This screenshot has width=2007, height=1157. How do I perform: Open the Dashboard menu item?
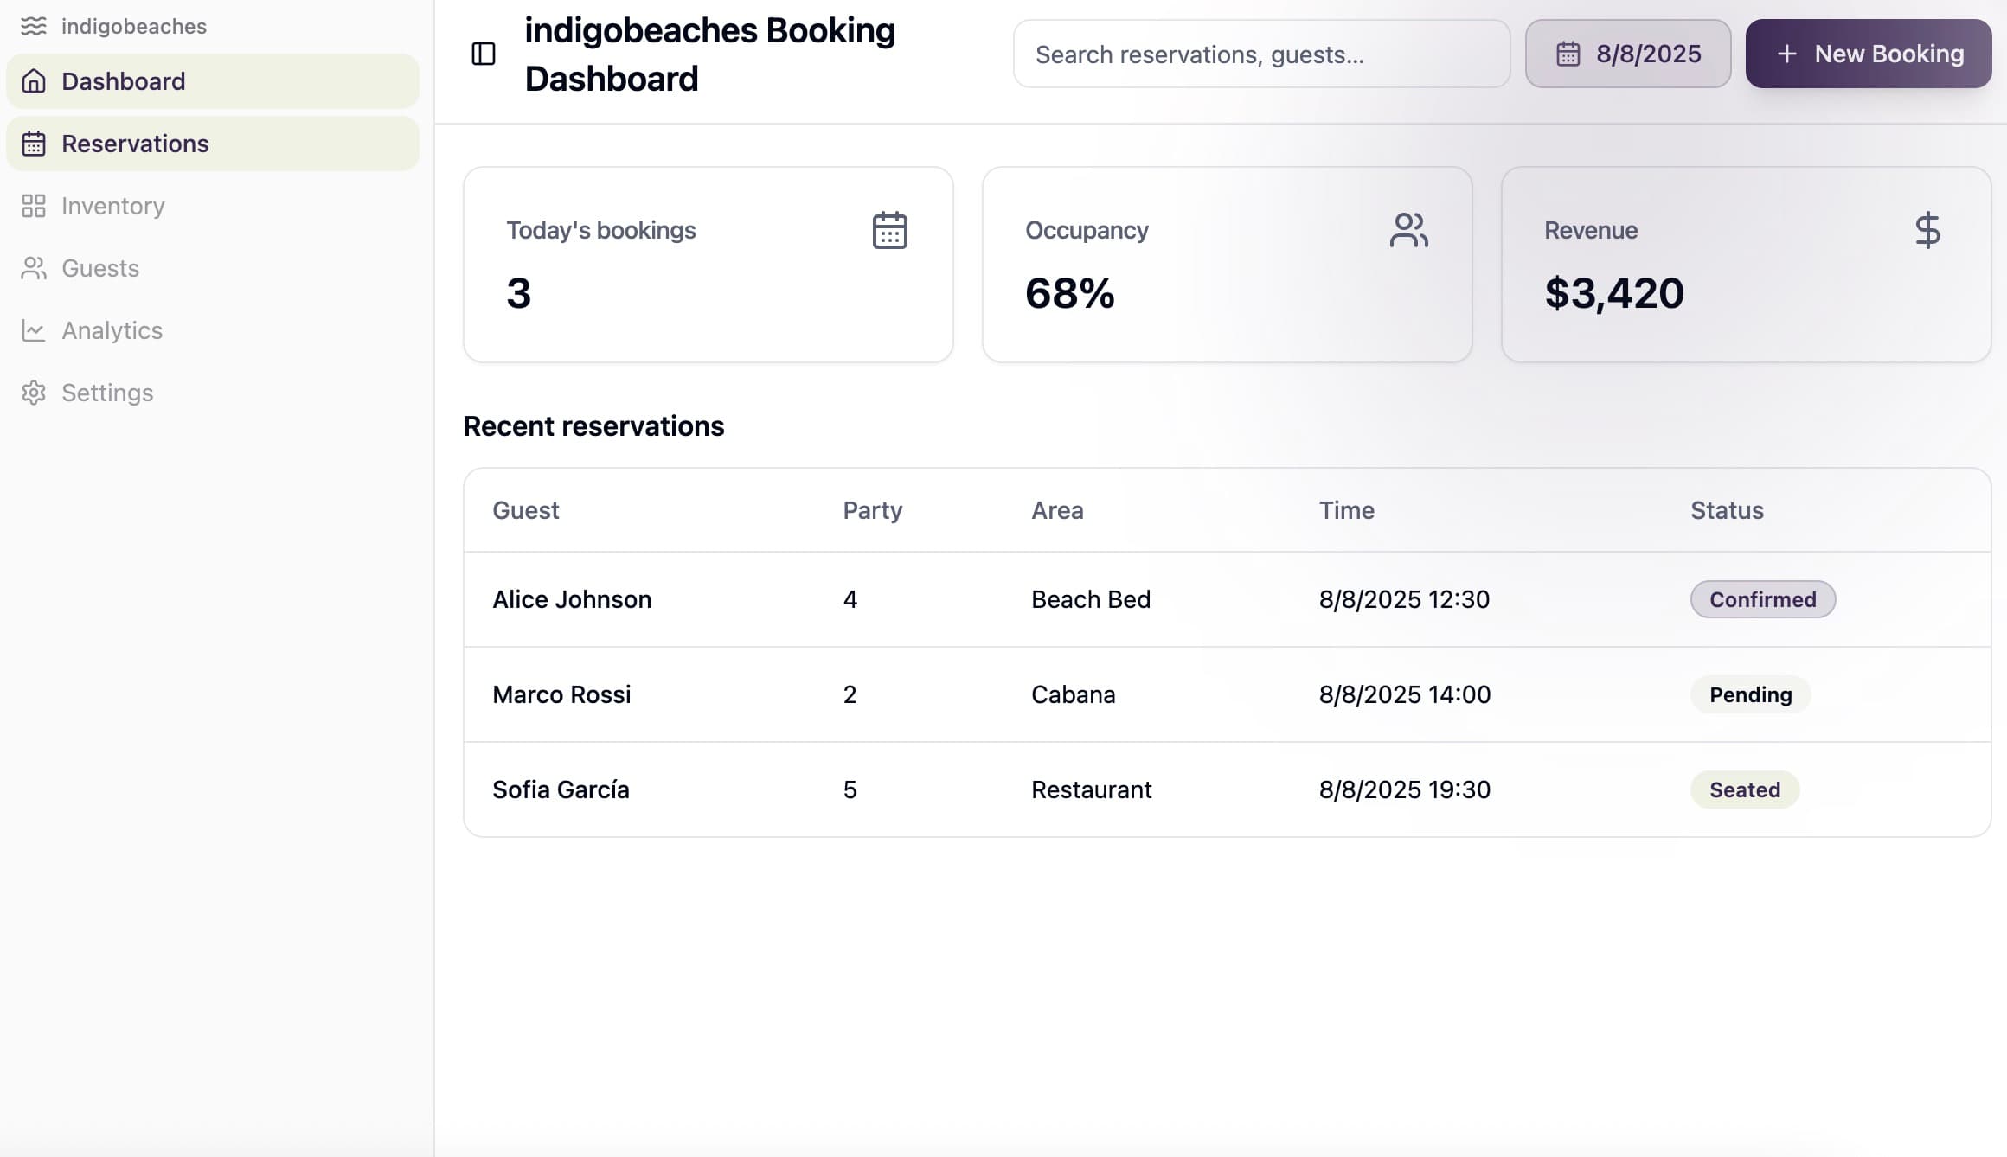pyautogui.click(x=213, y=81)
